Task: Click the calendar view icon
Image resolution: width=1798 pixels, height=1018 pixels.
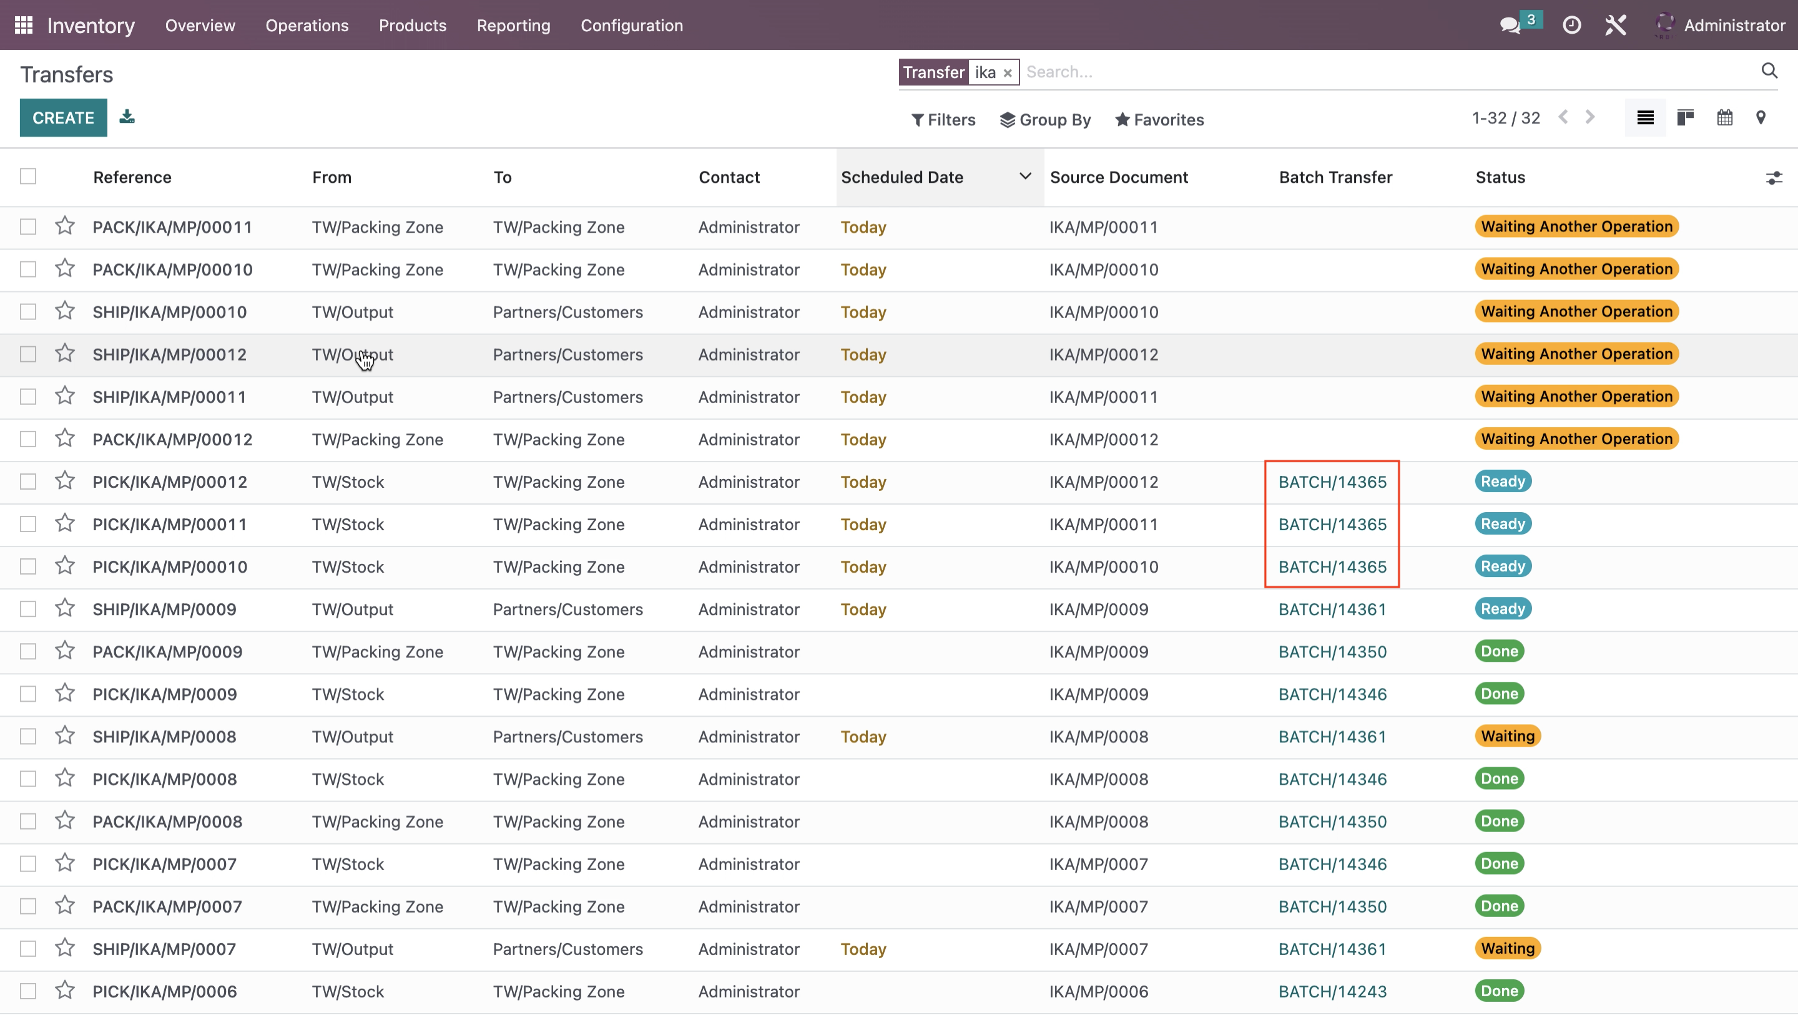Action: pyautogui.click(x=1726, y=119)
